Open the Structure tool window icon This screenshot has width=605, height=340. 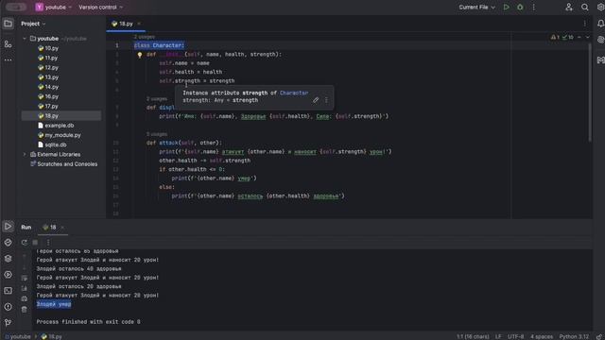tap(8, 44)
